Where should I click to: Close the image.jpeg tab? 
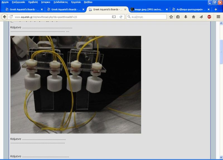click(x=167, y=9)
